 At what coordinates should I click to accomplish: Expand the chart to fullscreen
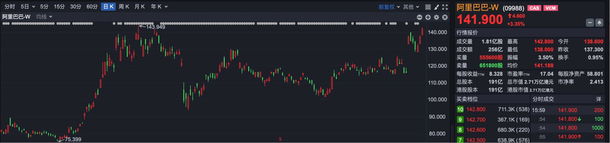(445, 7)
